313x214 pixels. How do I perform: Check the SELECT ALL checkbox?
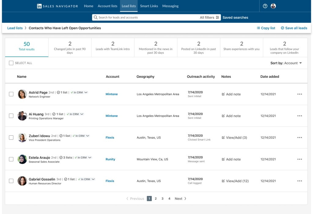click(11, 63)
